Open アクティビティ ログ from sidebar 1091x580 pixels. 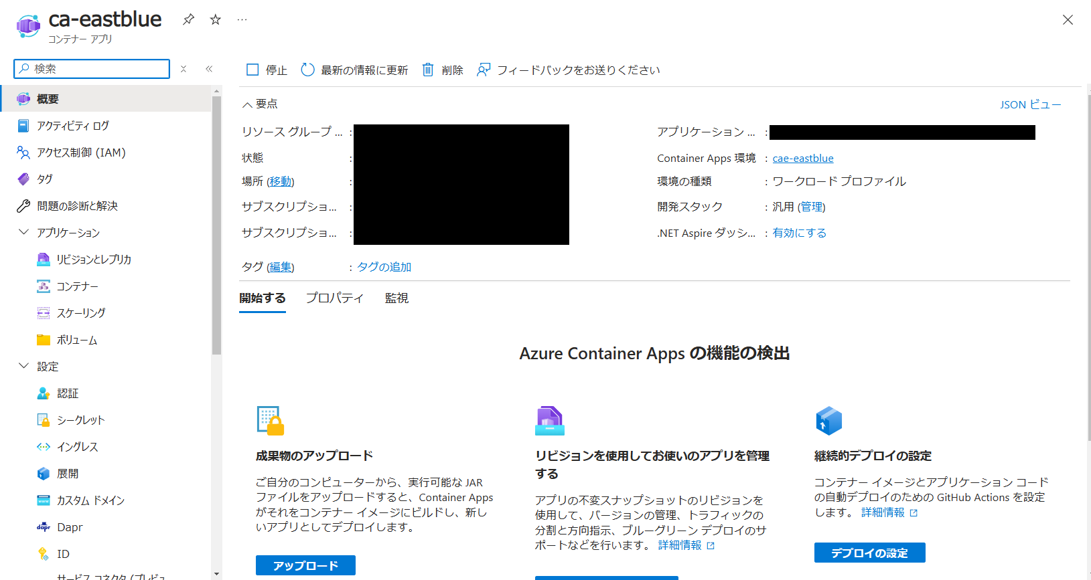click(x=106, y=125)
